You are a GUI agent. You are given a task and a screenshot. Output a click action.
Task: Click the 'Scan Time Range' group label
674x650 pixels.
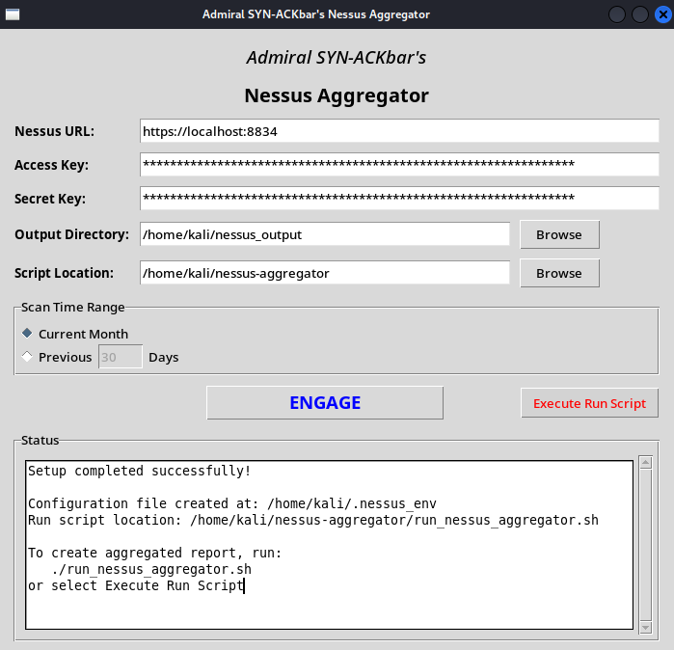(72, 308)
